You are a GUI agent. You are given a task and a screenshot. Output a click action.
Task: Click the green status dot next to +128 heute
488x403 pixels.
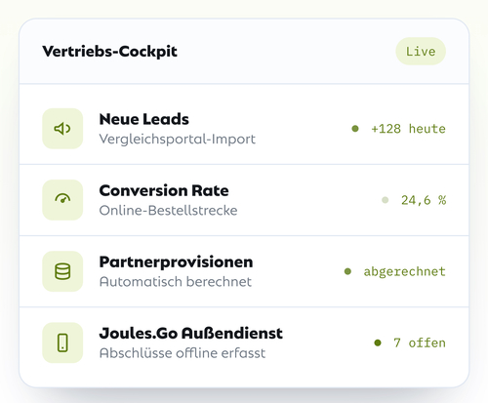pos(355,129)
